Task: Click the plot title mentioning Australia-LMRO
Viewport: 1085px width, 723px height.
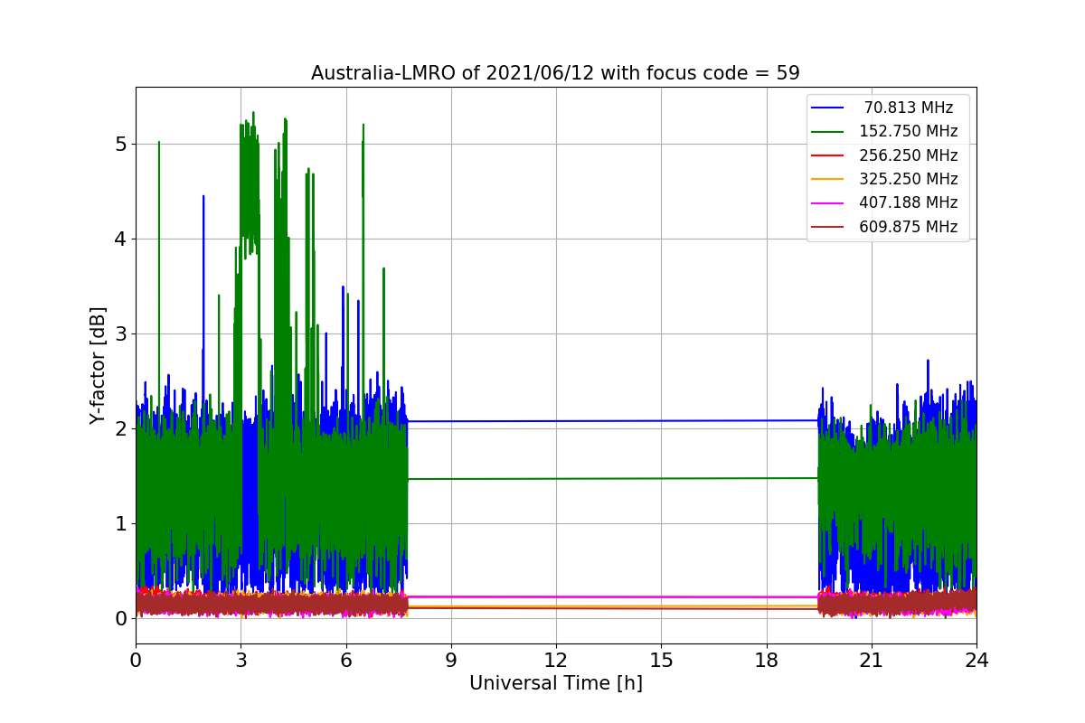Action: pyautogui.click(x=555, y=73)
